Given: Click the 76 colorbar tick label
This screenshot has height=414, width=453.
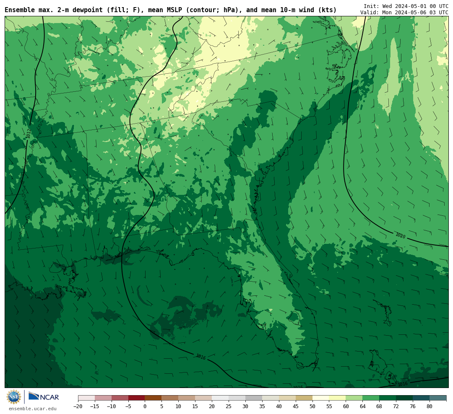Looking at the screenshot, I should click(x=413, y=406).
